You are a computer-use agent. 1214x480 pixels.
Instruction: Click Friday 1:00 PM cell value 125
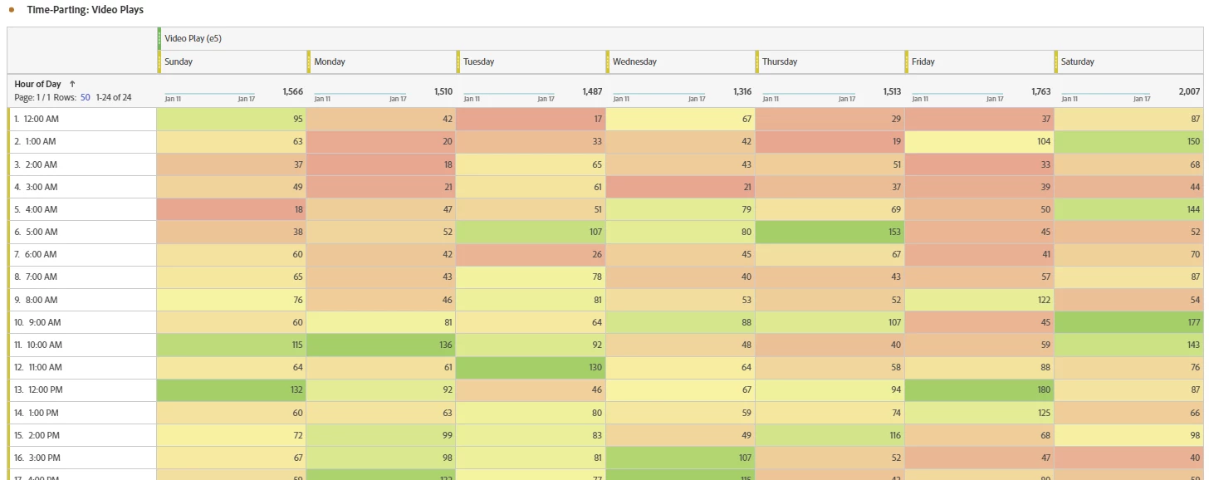(979, 412)
